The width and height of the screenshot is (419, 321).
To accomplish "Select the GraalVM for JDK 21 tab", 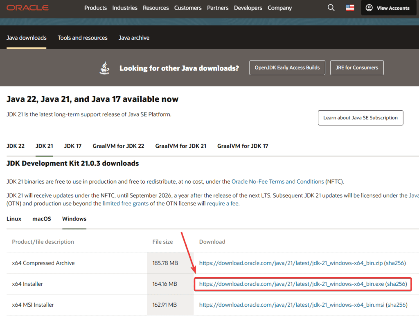I will [x=180, y=146].
